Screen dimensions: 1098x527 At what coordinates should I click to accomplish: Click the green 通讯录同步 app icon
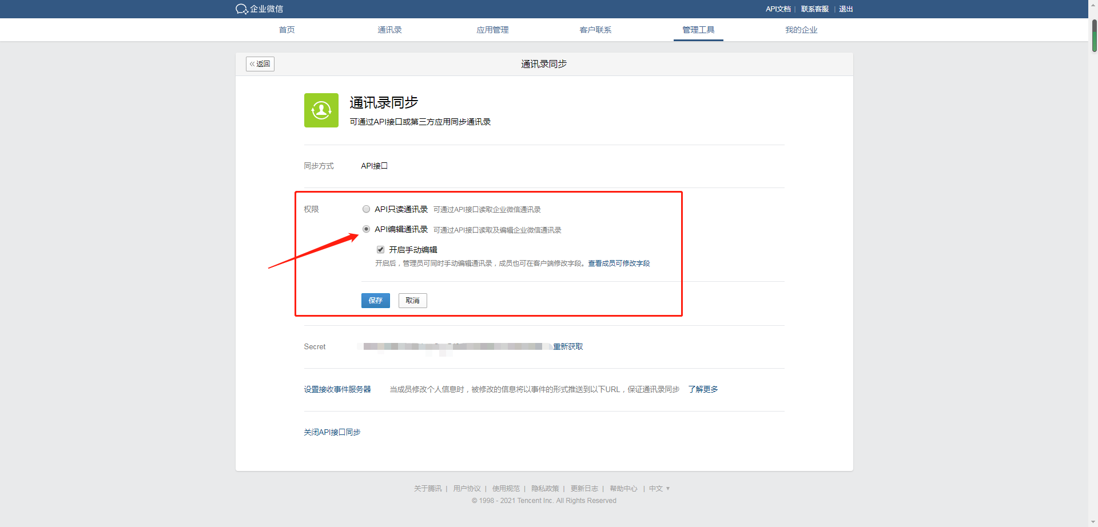[x=321, y=110]
